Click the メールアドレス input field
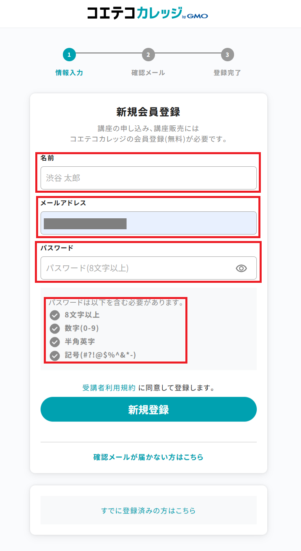This screenshot has width=301, height=551. click(148, 223)
